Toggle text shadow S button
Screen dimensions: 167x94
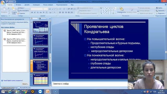(44, 13)
